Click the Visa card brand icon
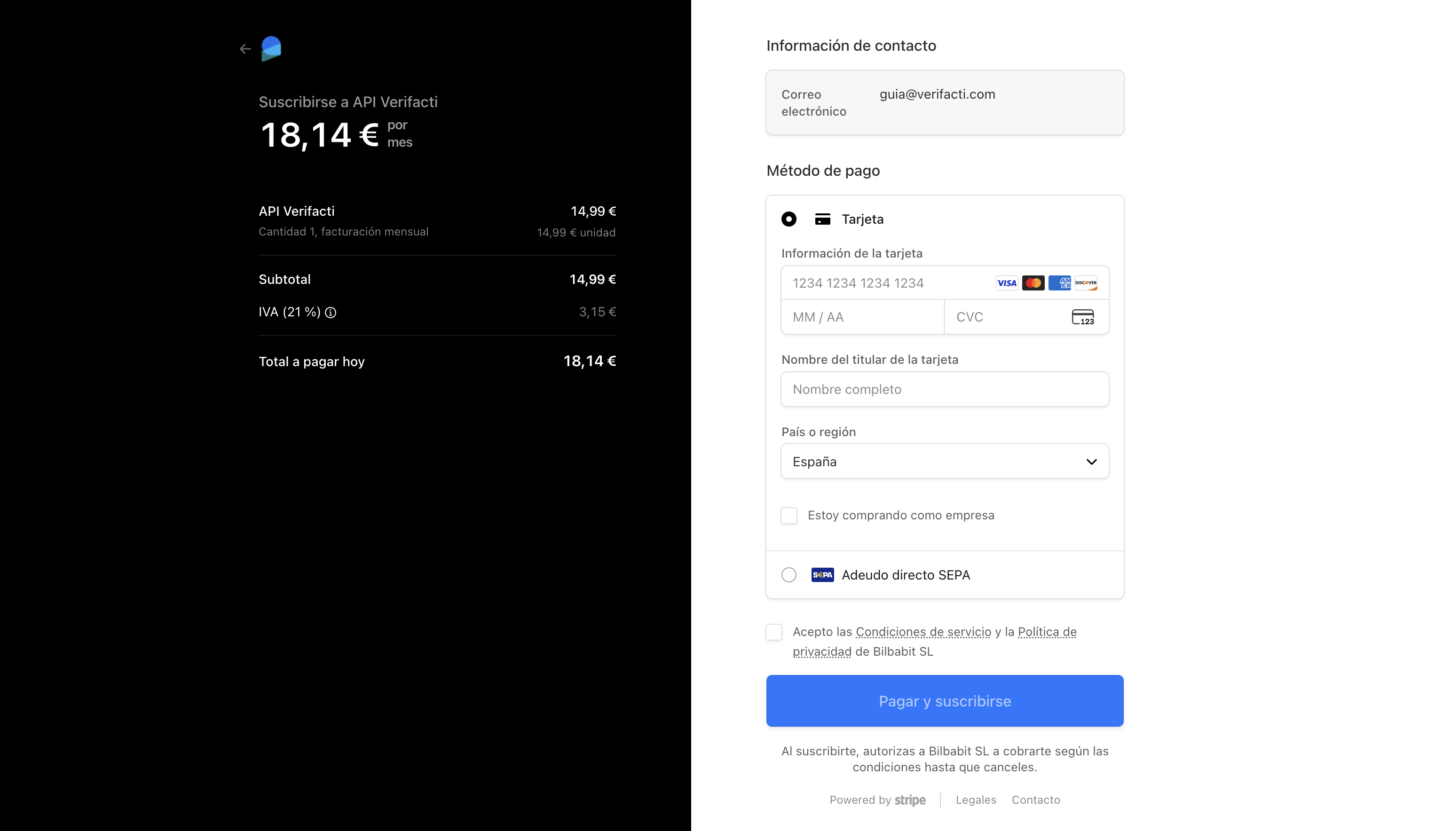 pyautogui.click(x=1007, y=283)
